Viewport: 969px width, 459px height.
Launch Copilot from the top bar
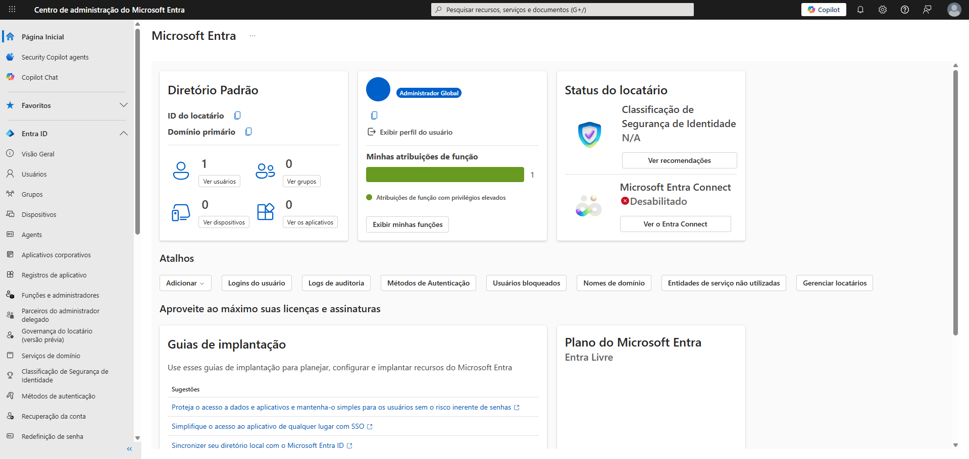click(x=824, y=10)
